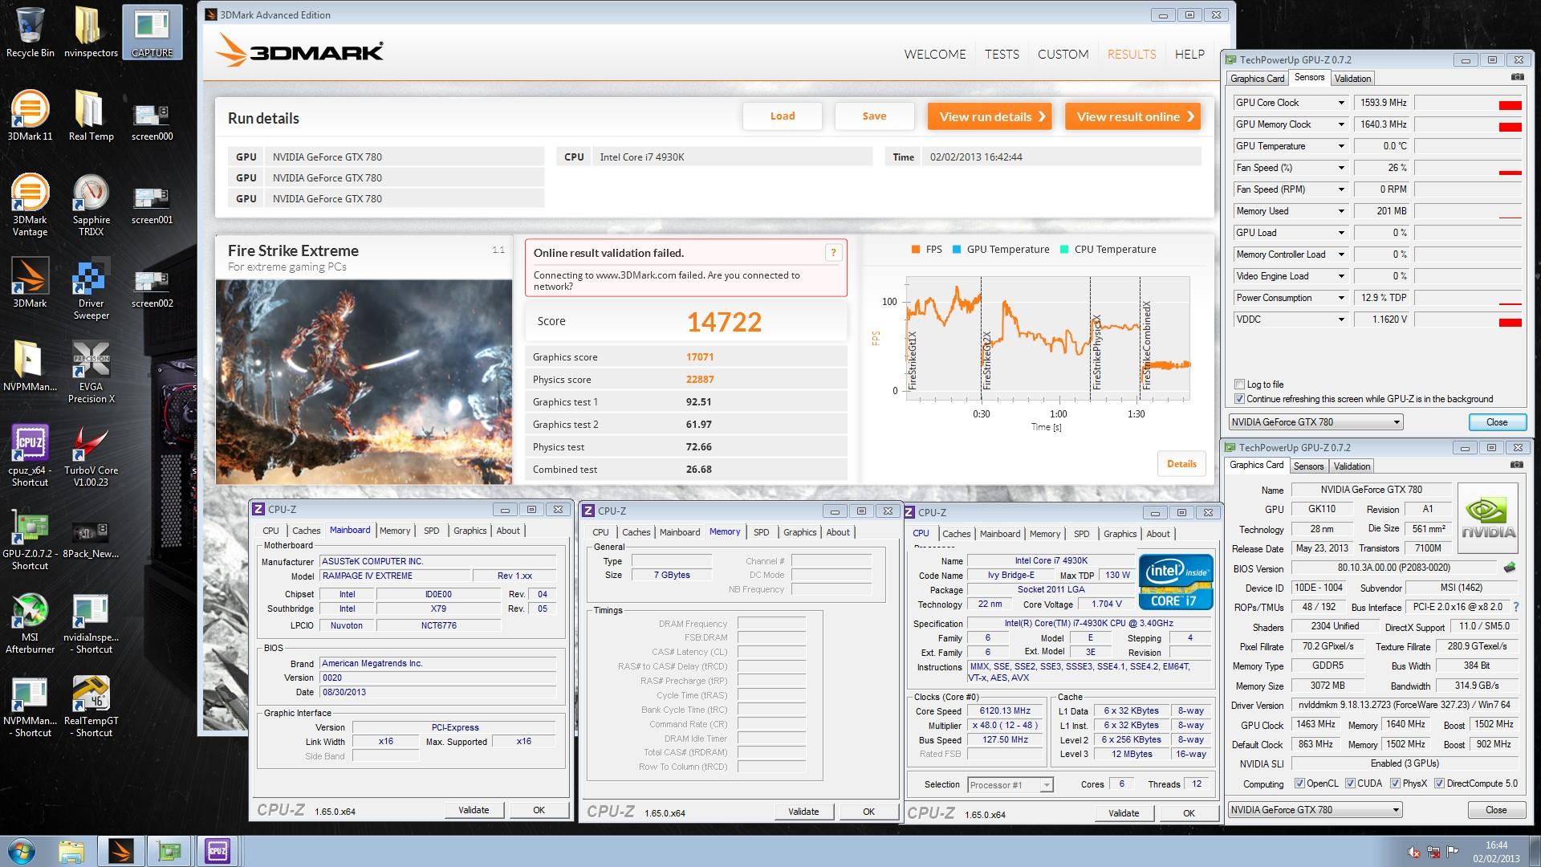The image size is (1541, 867).
Task: Expand the GPU Memory Clock sensor dropdown
Action: [x=1340, y=124]
